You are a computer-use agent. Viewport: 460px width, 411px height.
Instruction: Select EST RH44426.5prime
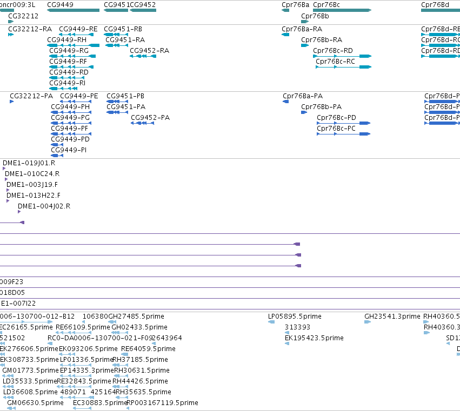click(x=140, y=382)
